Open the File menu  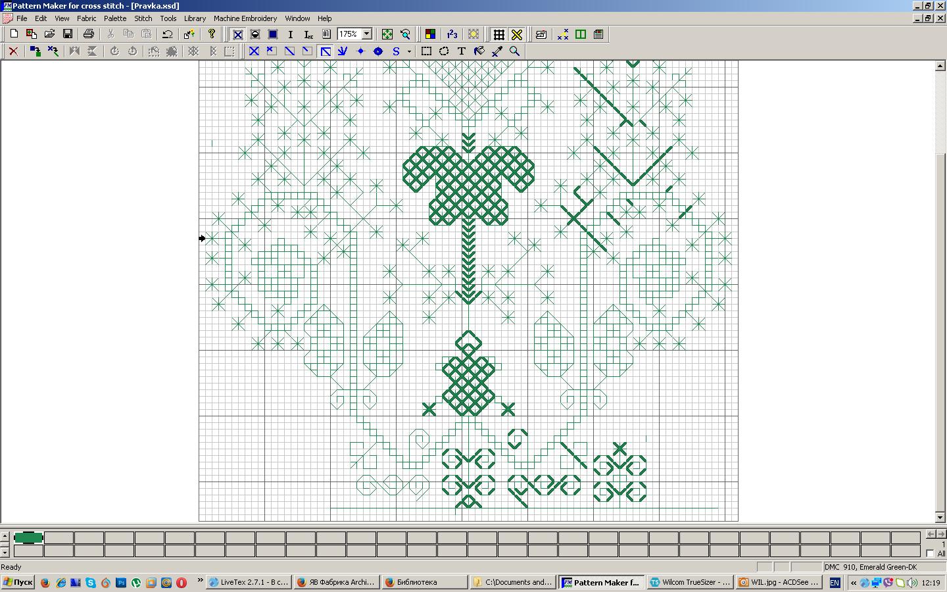tap(22, 18)
